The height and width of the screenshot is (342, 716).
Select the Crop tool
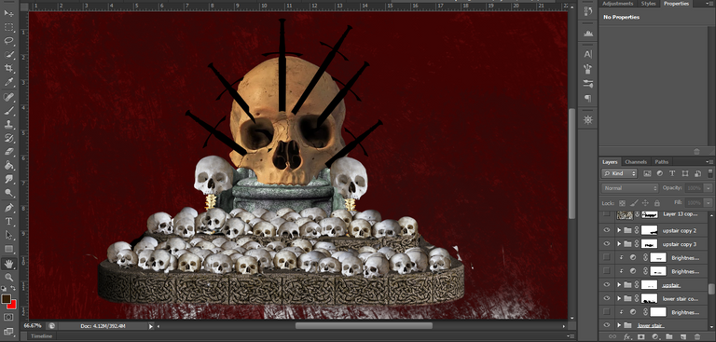click(8, 68)
